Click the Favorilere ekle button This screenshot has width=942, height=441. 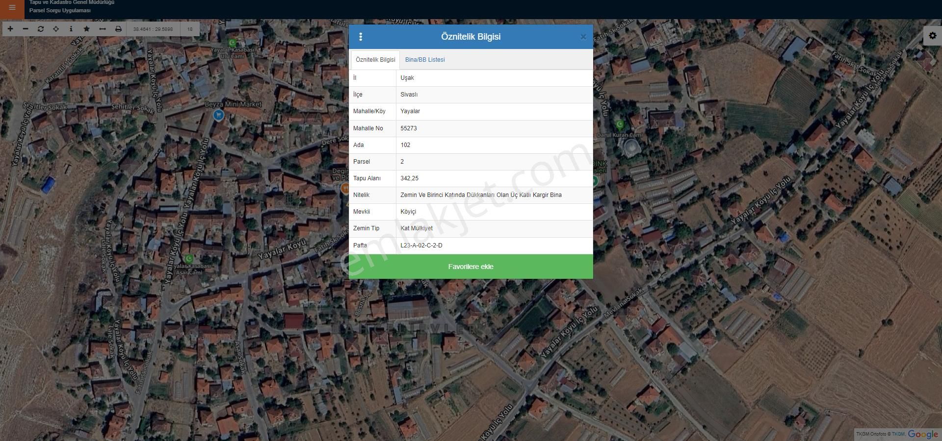471,267
